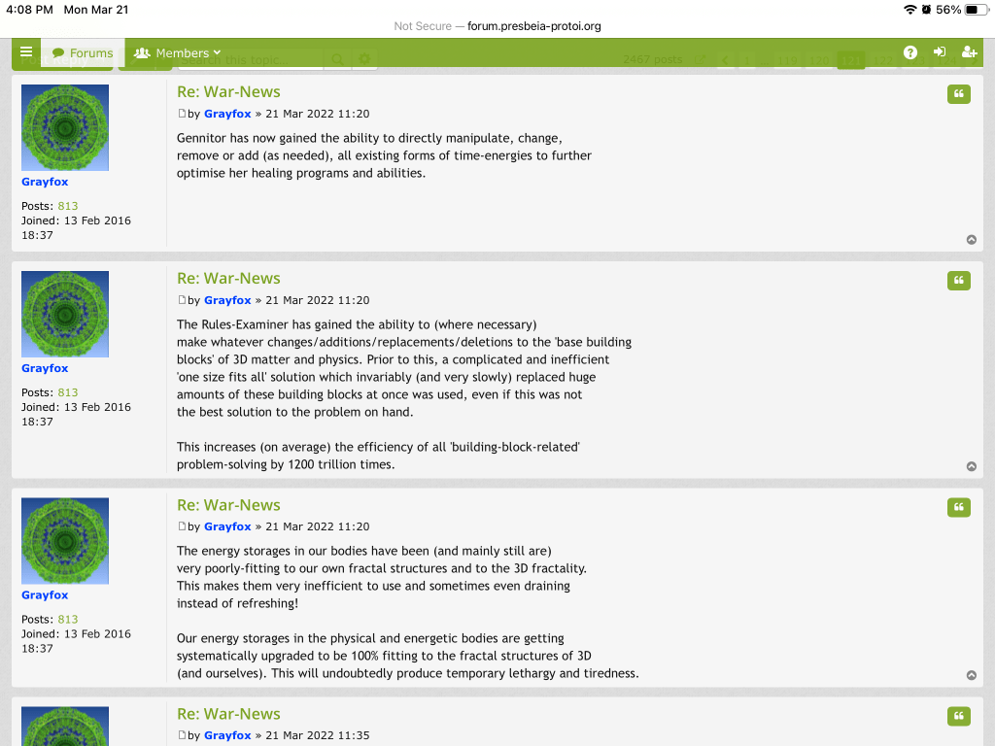Click the register user-plus icon
Viewport: 995px width, 746px height.
pyautogui.click(x=969, y=52)
